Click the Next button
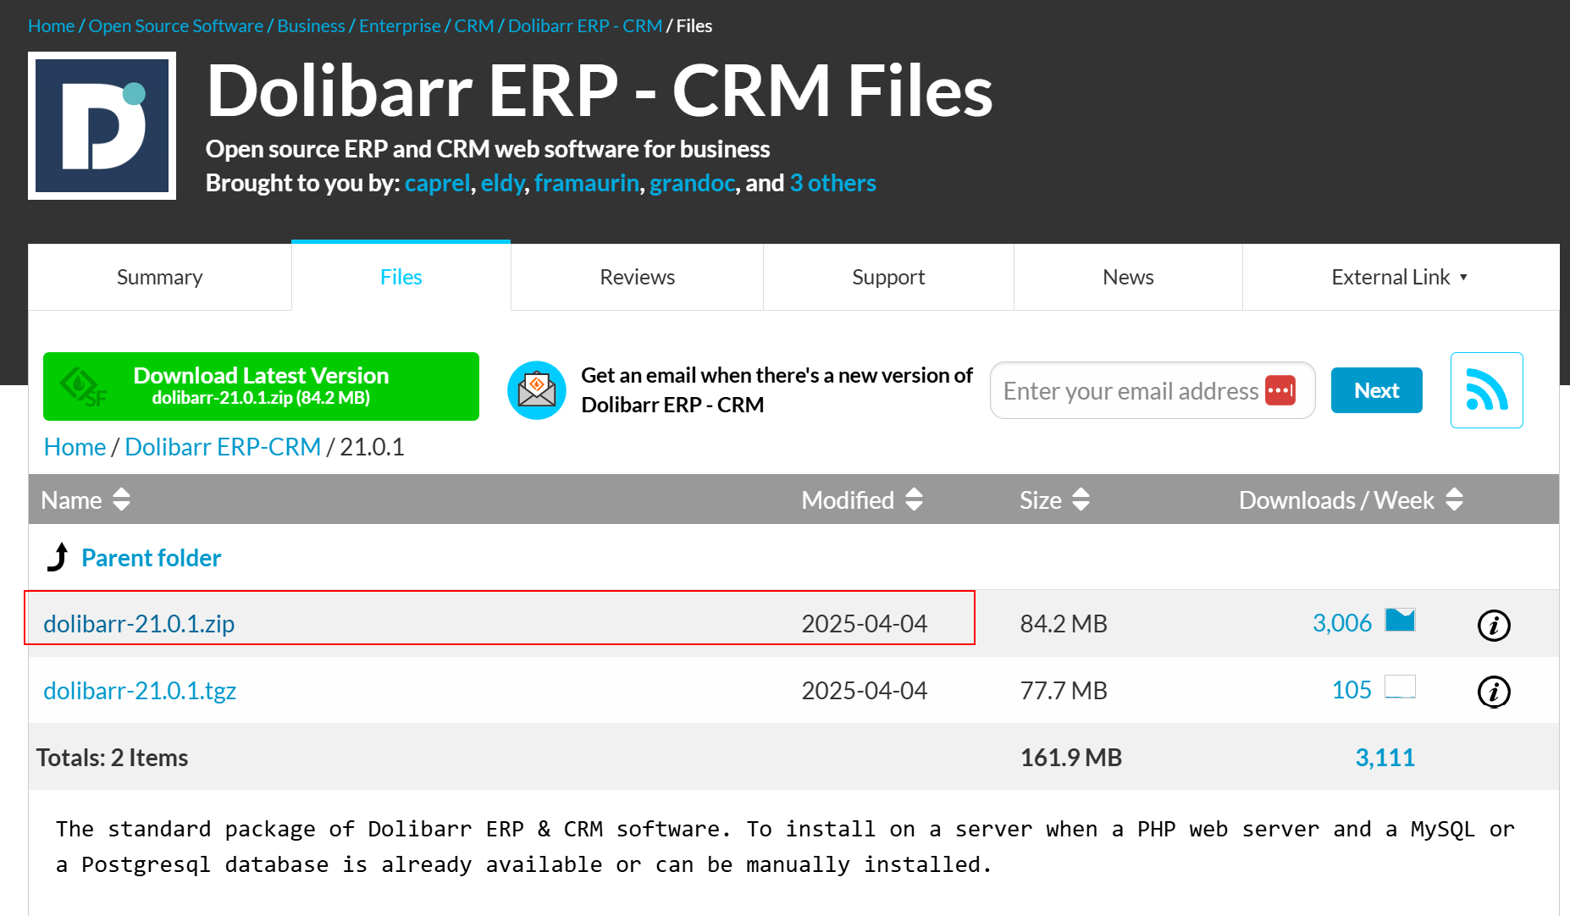Image resolution: width=1570 pixels, height=916 pixels. (x=1376, y=390)
